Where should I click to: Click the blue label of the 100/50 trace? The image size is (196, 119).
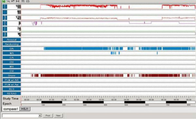tap(5, 7)
